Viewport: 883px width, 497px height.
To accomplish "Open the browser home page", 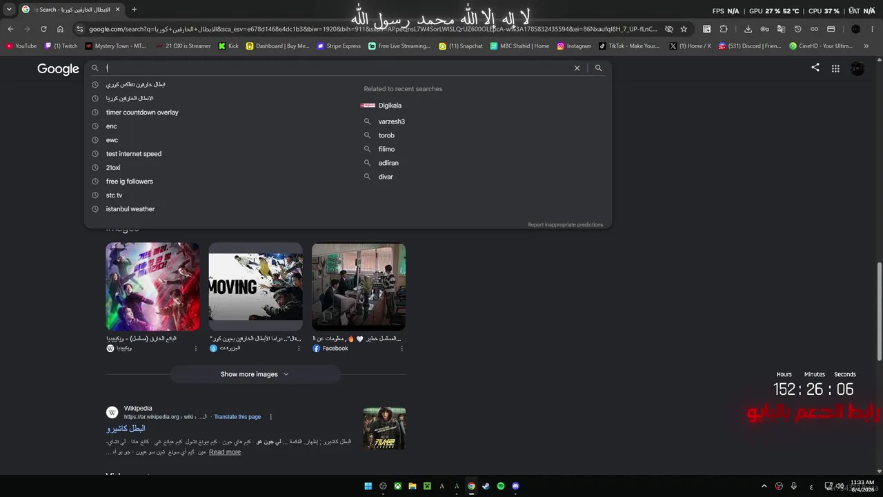I will (60, 29).
